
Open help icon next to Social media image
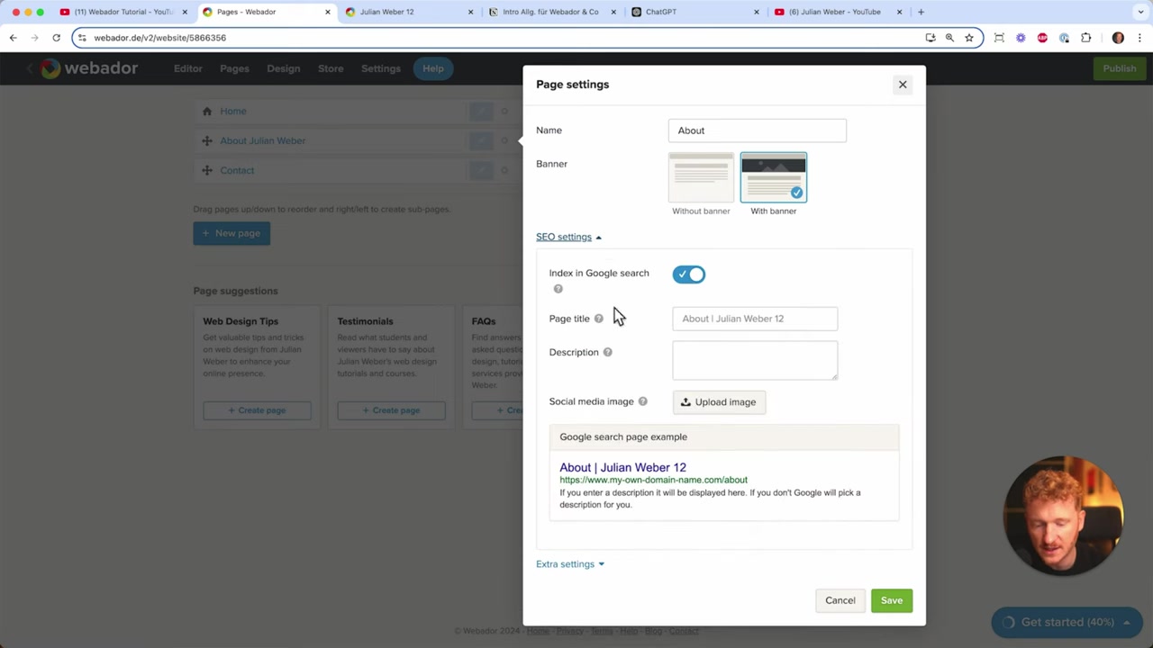point(642,401)
